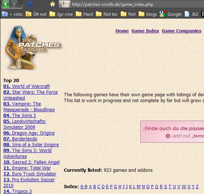
Task: Click the pink 'Finde auch du' ad banner
Action: tap(172, 132)
